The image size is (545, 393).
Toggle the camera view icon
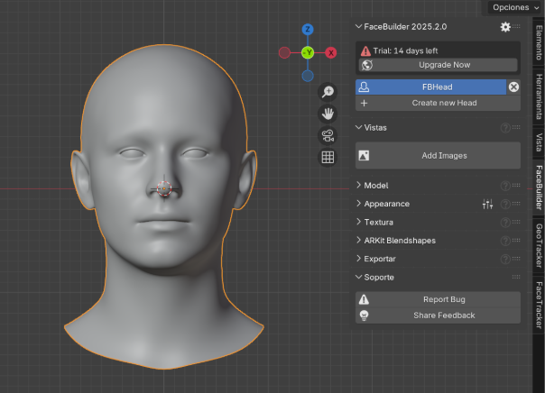(328, 136)
